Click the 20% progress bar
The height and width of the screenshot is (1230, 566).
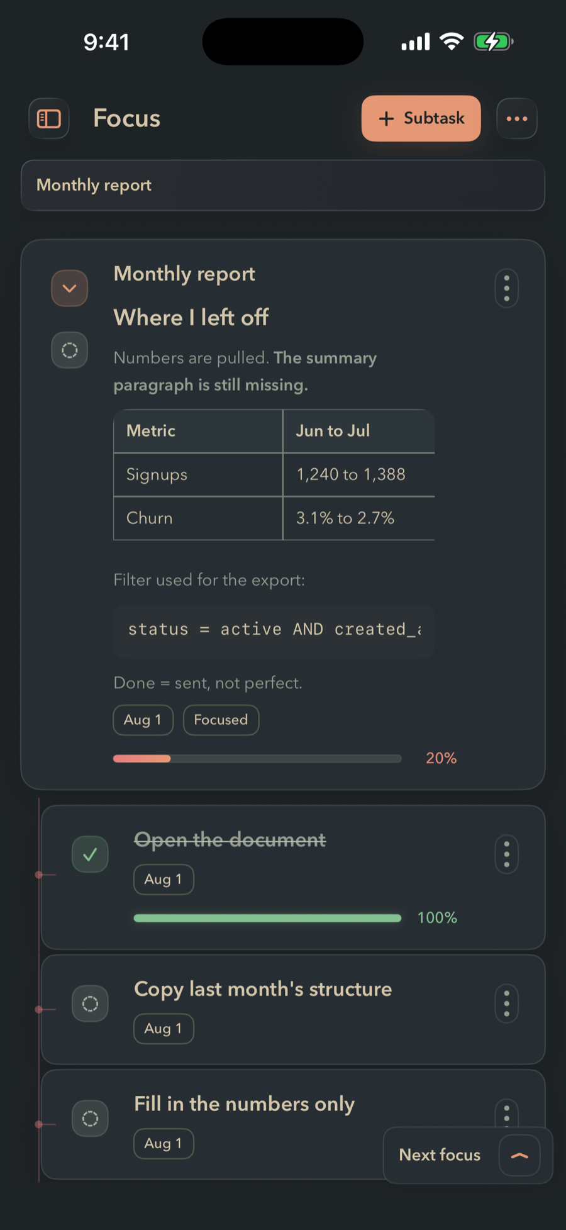pyautogui.click(x=257, y=759)
